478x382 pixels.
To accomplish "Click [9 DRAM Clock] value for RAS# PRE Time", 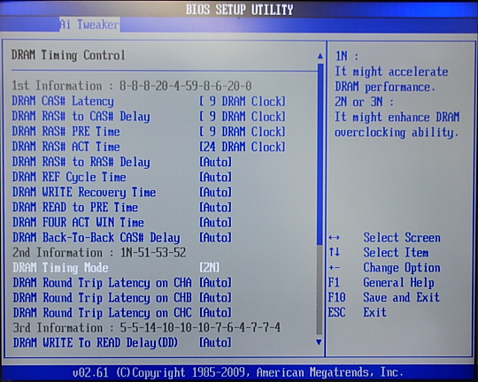I will click(x=243, y=132).
